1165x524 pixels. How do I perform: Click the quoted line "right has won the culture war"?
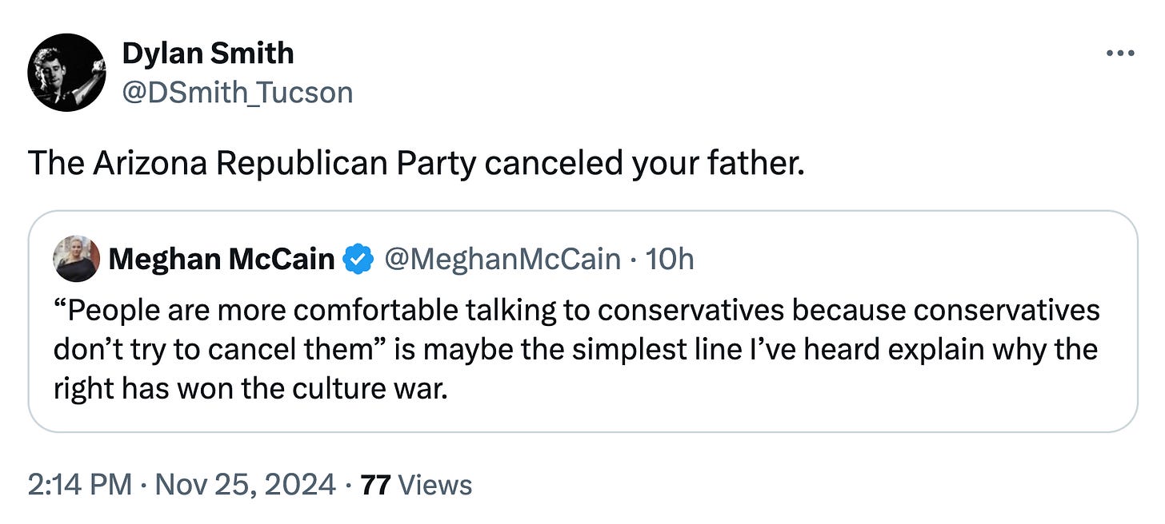point(250,387)
